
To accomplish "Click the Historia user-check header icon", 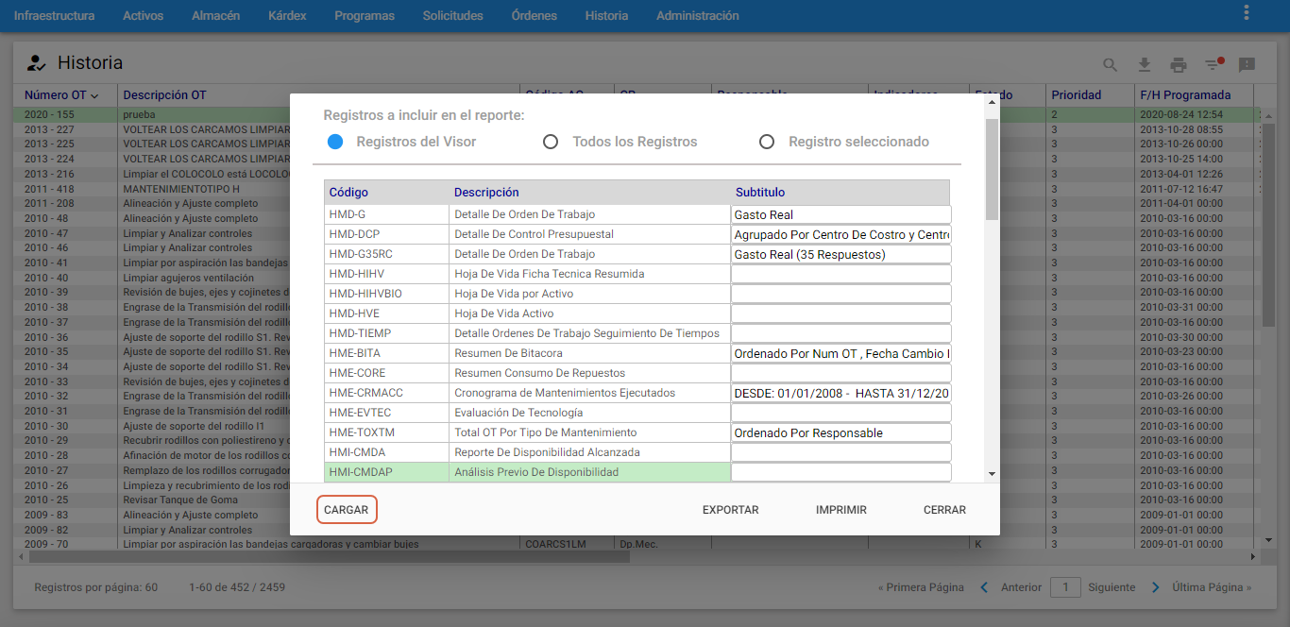I will click(x=36, y=63).
